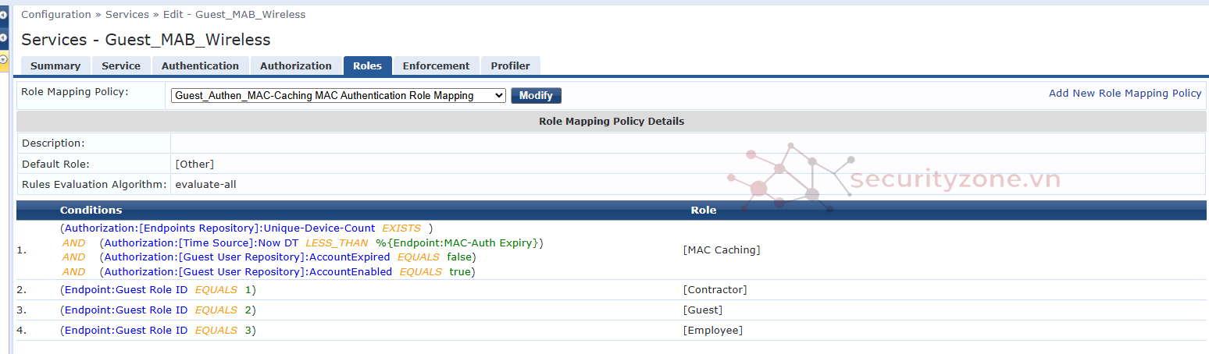Image resolution: width=1209 pixels, height=354 pixels.
Task: Go to the Authentication tab
Action: coord(200,66)
